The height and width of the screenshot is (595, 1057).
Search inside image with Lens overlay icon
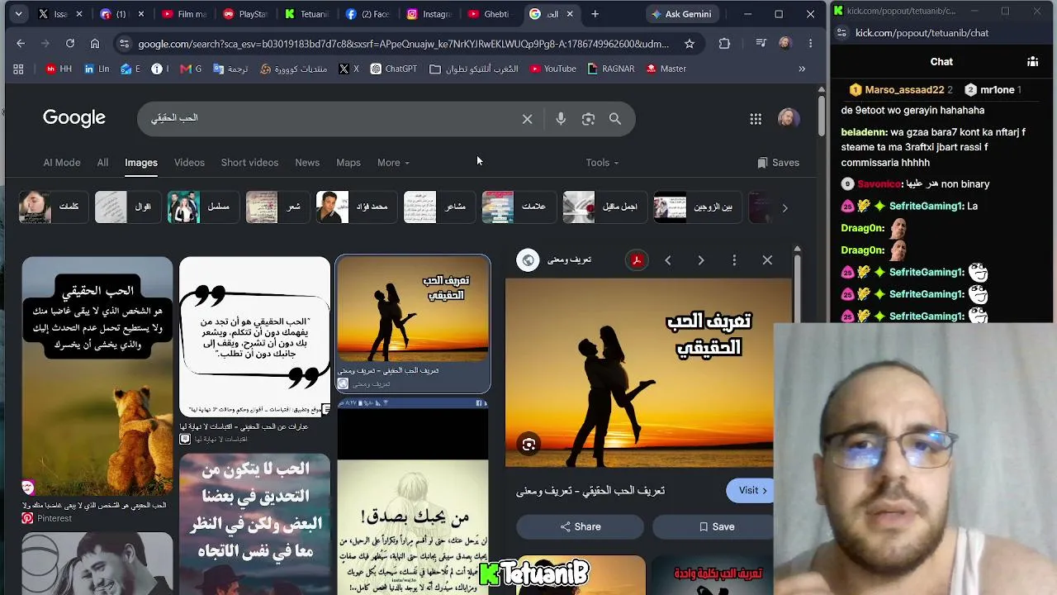coord(528,445)
